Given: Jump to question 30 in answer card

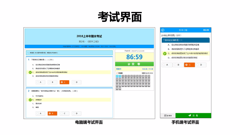Looking at the screenshot, I should tap(131, 82).
